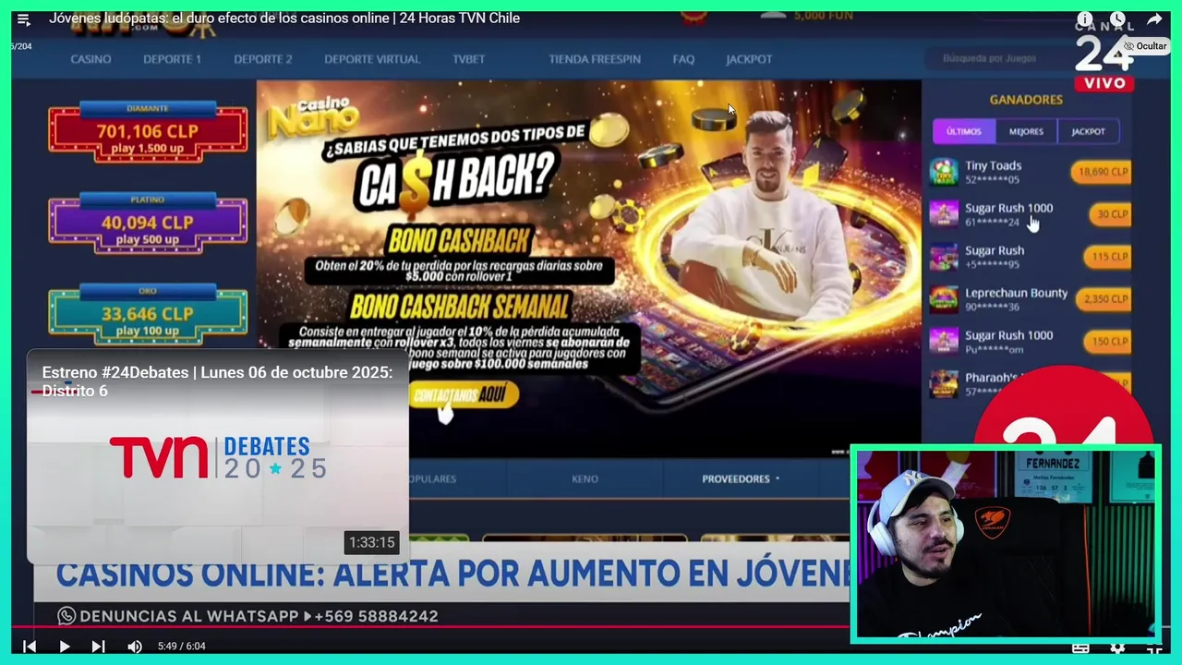Click the Sugar Rush 1000 30 CLP row icon
1182x665 pixels.
(x=944, y=214)
